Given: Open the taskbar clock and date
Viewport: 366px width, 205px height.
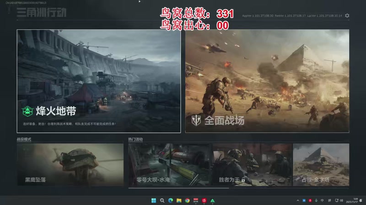Looking at the screenshot, I should 352,200.
